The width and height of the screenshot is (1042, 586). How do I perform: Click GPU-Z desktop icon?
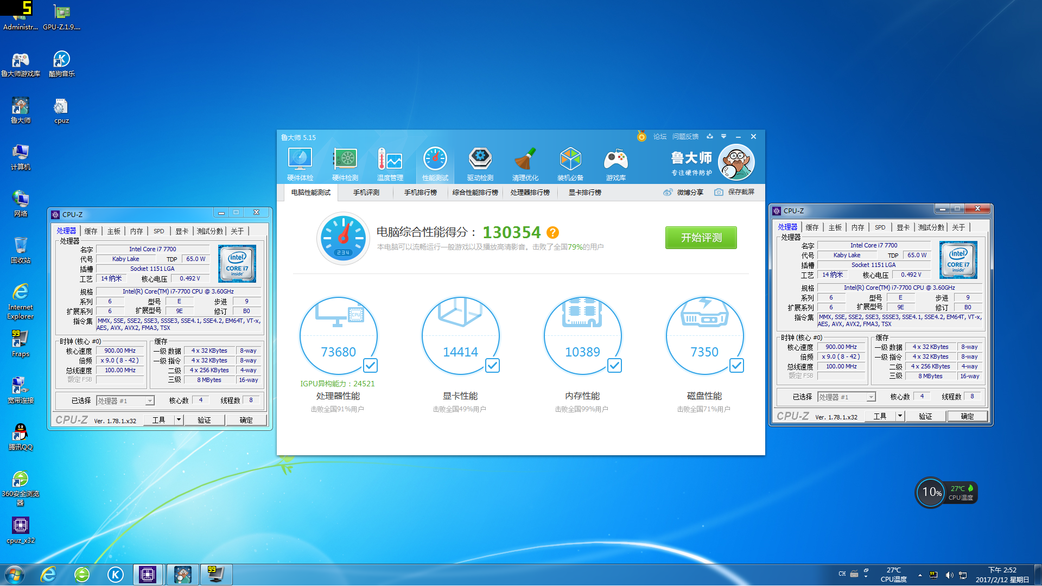pos(61,17)
